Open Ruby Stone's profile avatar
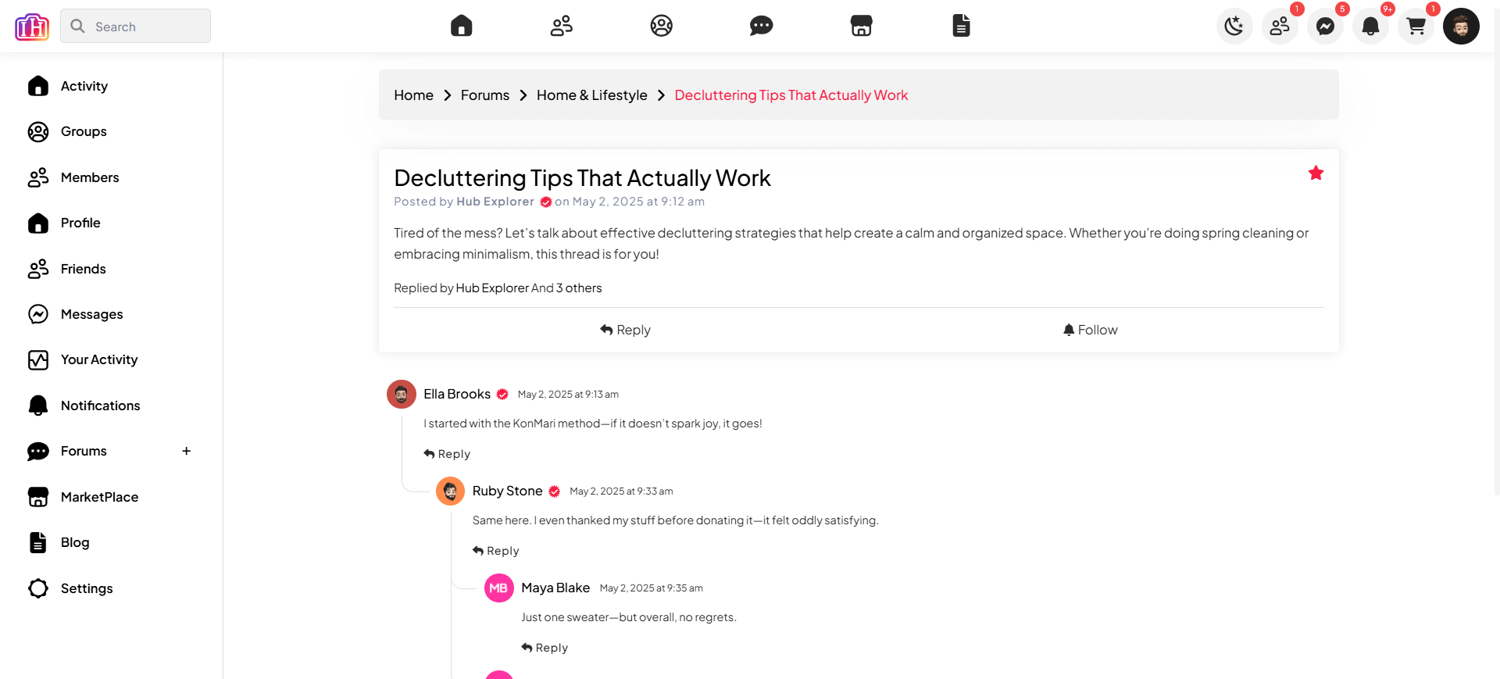This screenshot has height=679, width=1500. tap(450, 491)
